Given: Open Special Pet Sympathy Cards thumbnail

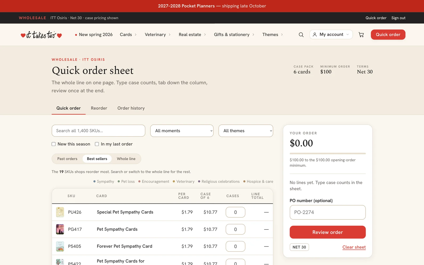Looking at the screenshot, I should pos(60,212).
